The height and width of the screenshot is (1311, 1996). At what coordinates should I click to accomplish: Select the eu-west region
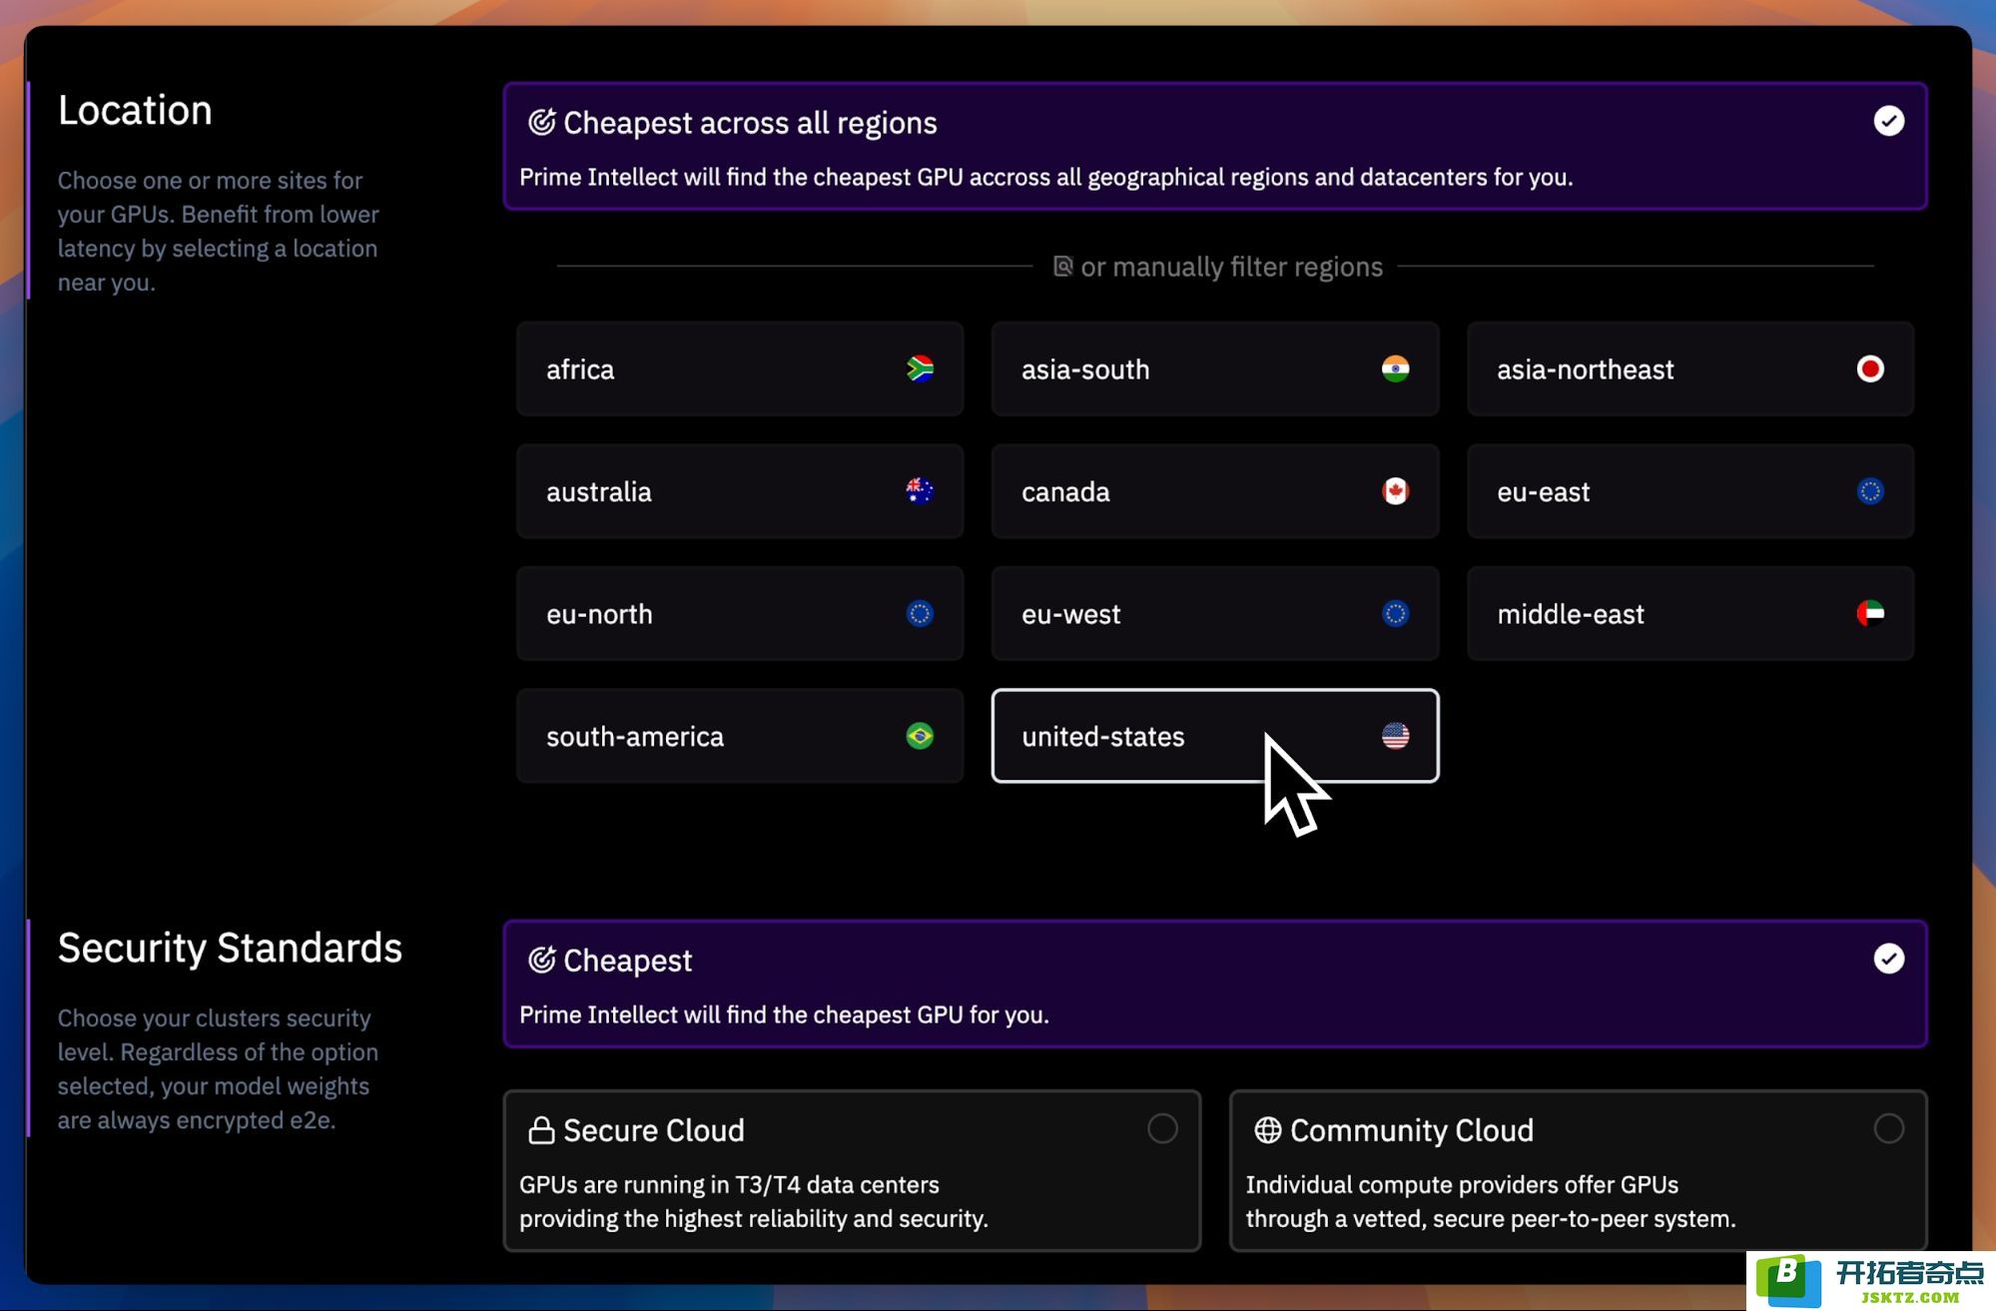click(1215, 613)
